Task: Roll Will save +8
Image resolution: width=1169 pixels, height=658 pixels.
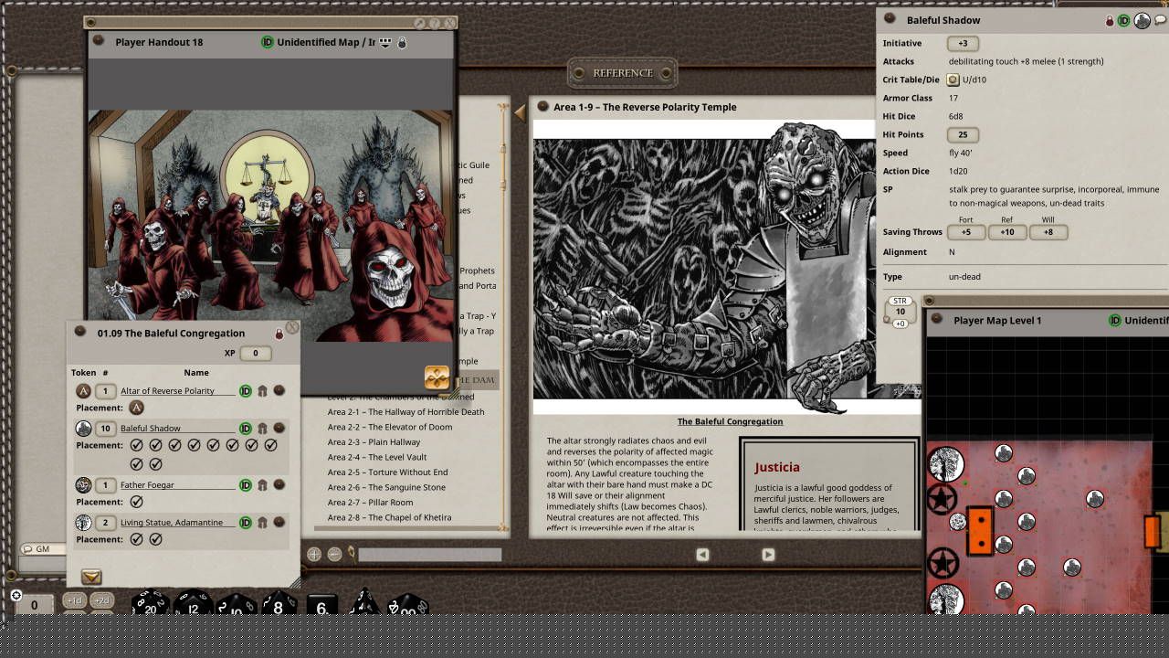Action: coord(1048,232)
